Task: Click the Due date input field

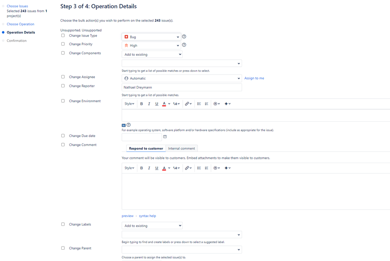Action: [142, 137]
